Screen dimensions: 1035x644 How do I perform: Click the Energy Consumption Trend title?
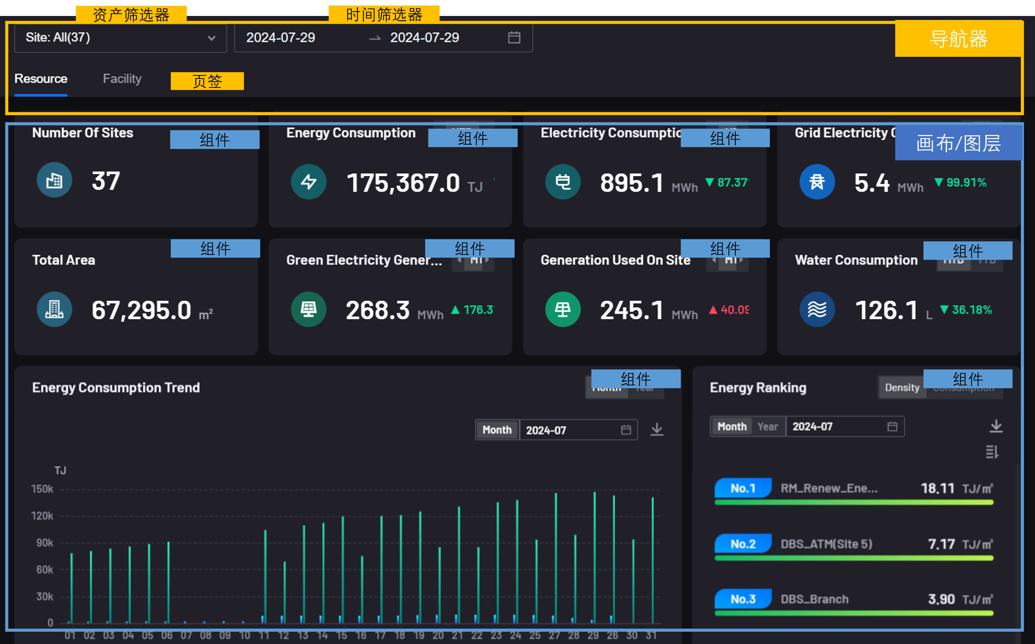[116, 388]
